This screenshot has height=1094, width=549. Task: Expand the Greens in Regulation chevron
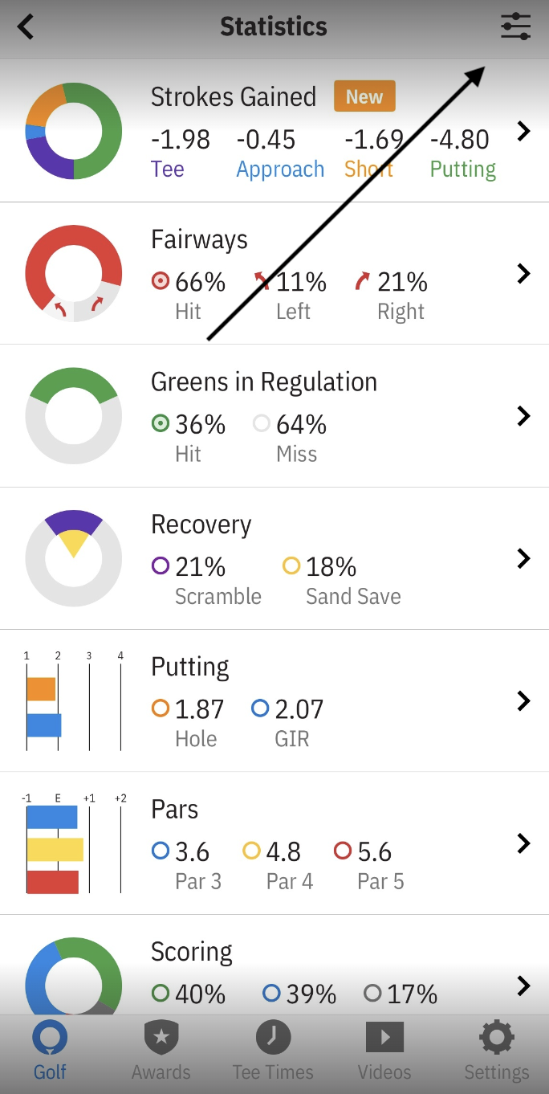(524, 416)
